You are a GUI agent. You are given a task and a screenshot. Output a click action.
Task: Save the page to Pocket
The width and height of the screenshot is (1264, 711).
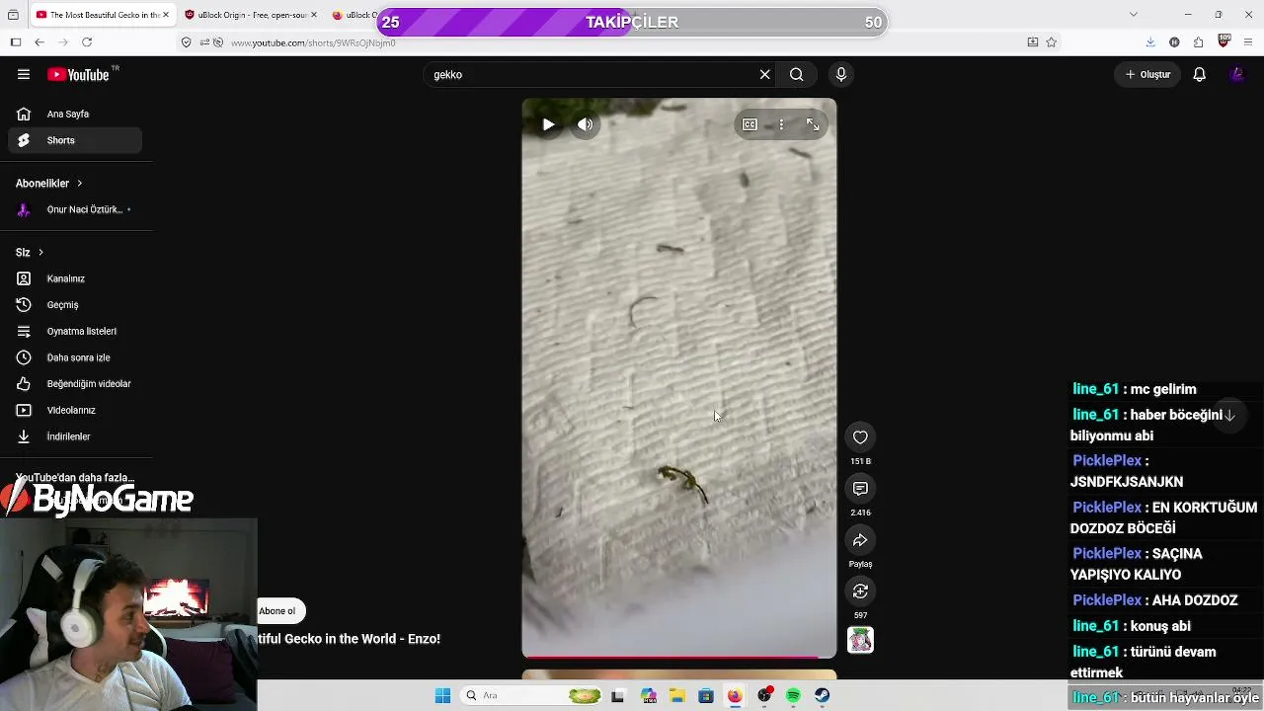click(x=1033, y=42)
